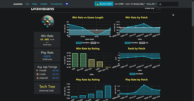Click the Castle age icon
Screen dimensions: 194x101
pos(37,74)
